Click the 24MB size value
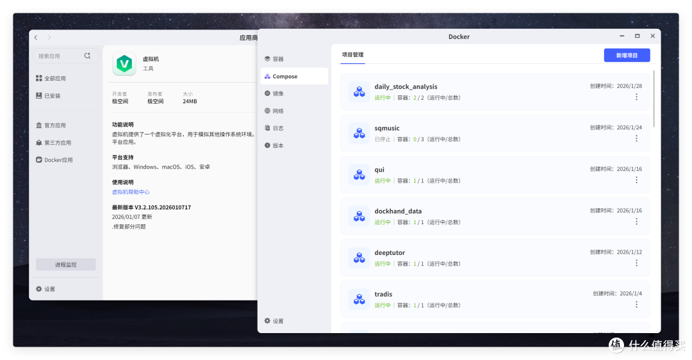This screenshot has width=692, height=360. pos(190,101)
